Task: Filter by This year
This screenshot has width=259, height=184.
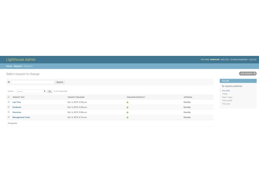Action: tap(226, 104)
